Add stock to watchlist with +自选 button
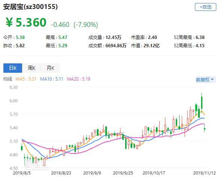The width and height of the screenshot is (220, 177). (x=205, y=7)
